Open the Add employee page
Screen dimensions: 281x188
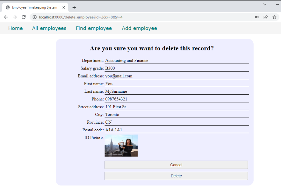click(139, 28)
